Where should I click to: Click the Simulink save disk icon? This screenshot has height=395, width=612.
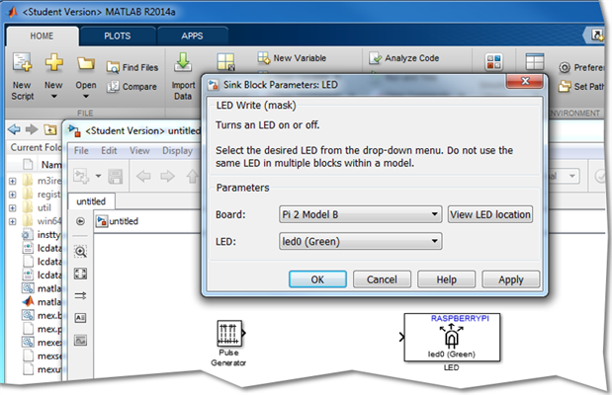[x=116, y=176]
